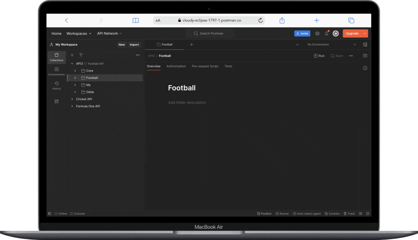Toggle the two-pane layout view icon
This screenshot has height=240, width=418.
[x=360, y=213]
